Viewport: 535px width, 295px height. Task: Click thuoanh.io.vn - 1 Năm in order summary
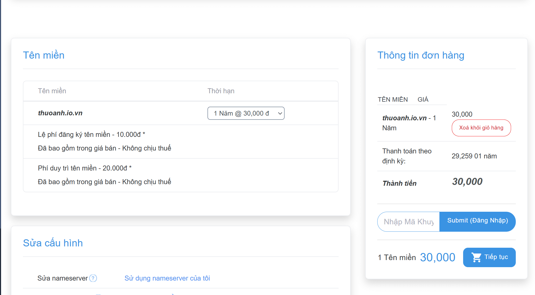[x=409, y=123]
